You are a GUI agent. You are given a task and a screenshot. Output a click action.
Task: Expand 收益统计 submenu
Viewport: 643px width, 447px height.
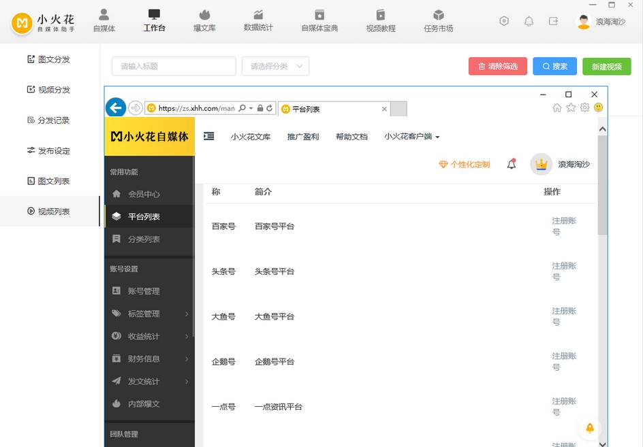[x=149, y=336]
